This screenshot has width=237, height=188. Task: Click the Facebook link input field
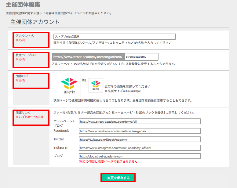coord(140,131)
